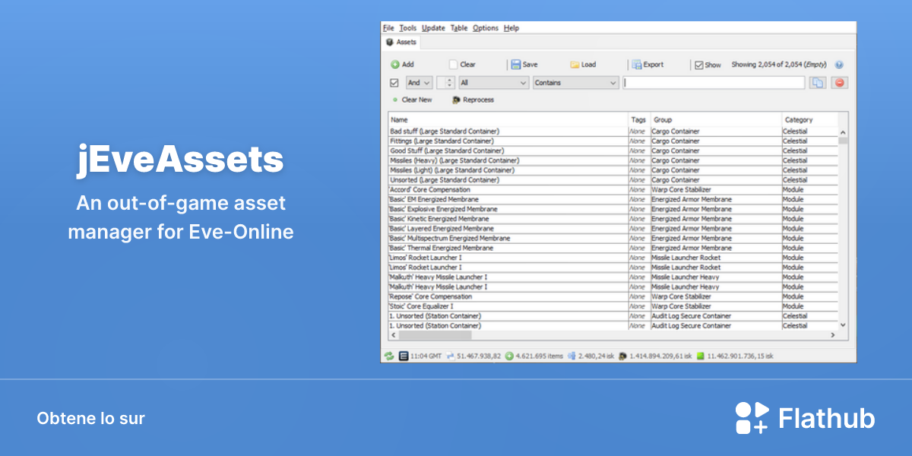Tick the checkbox next to Clear

(454, 65)
